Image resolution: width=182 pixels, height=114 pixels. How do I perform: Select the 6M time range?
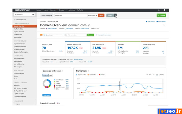pyautogui.click(x=150, y=75)
